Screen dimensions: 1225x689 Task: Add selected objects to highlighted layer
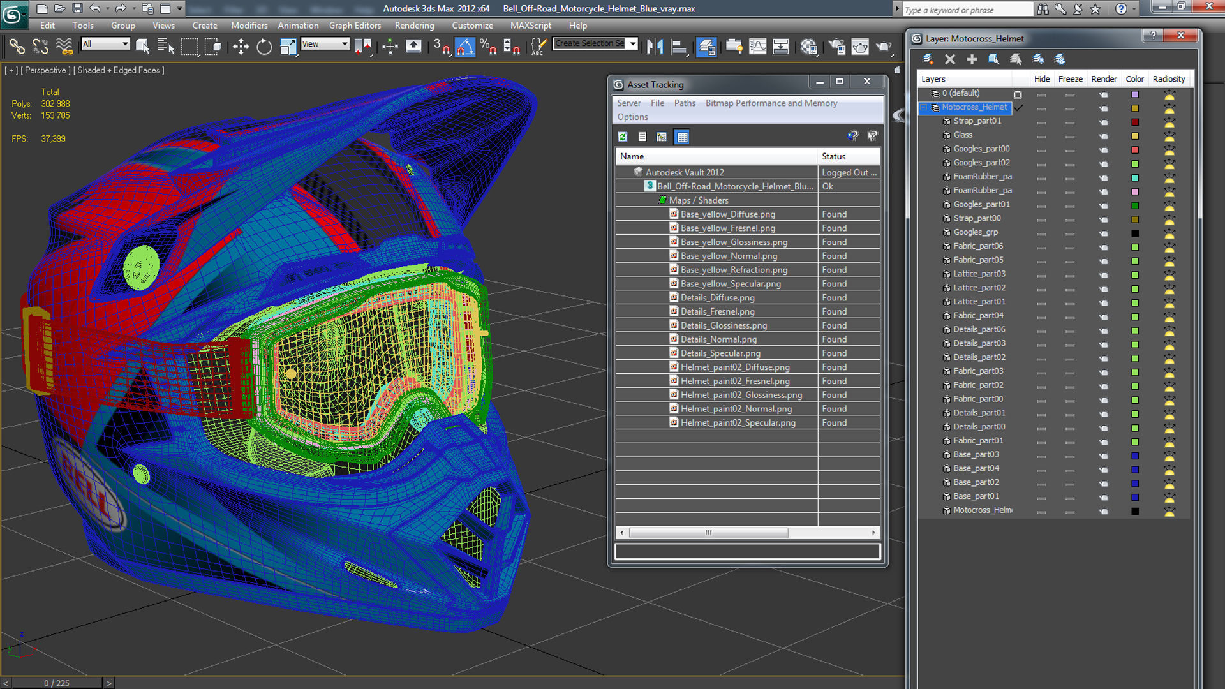click(972, 59)
